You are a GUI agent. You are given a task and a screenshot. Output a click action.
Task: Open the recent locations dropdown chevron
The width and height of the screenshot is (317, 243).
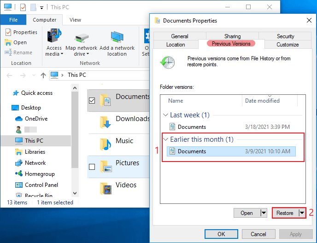point(34,75)
